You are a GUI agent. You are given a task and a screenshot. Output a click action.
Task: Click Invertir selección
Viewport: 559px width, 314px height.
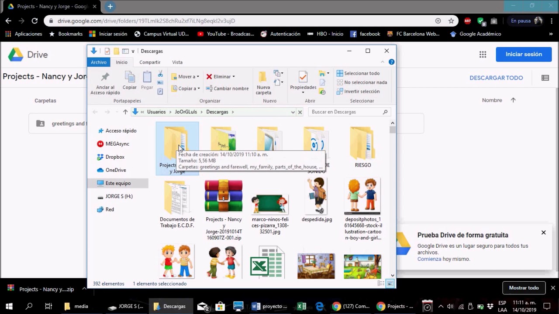click(x=358, y=92)
